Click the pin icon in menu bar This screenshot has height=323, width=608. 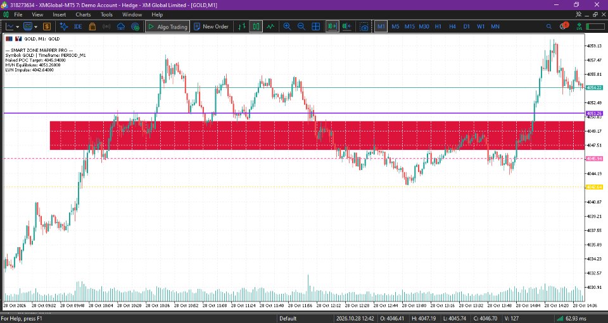coord(578,15)
